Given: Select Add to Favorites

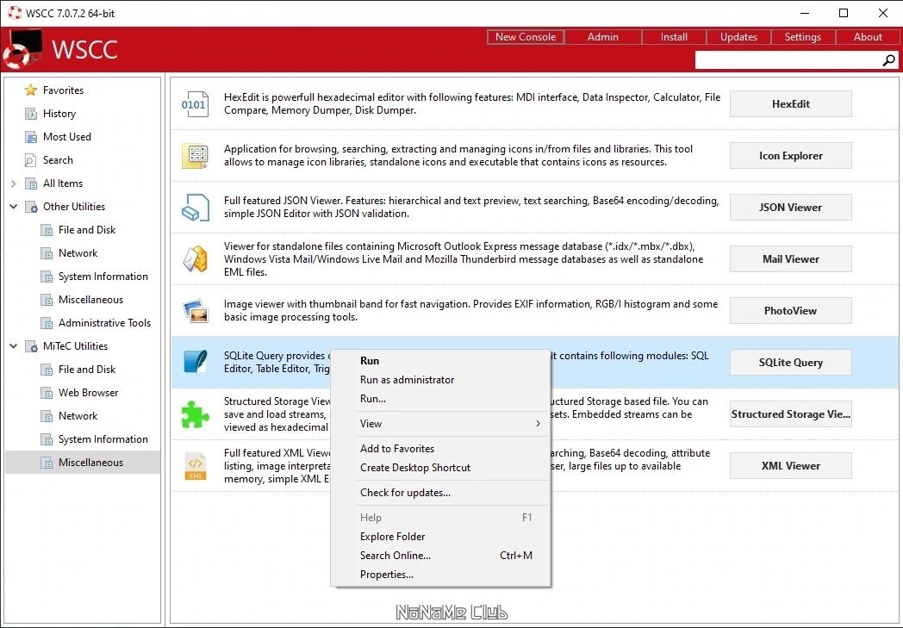Looking at the screenshot, I should coord(440,449).
